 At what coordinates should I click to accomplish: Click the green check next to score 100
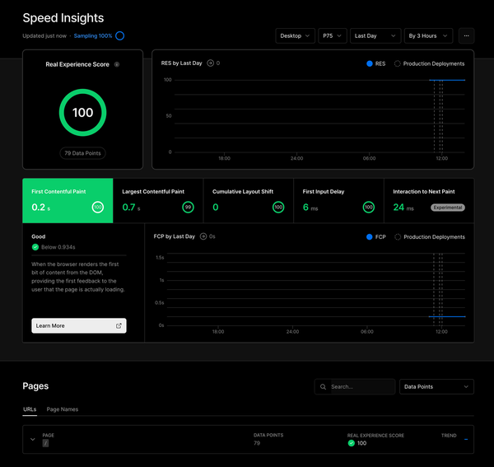click(352, 443)
